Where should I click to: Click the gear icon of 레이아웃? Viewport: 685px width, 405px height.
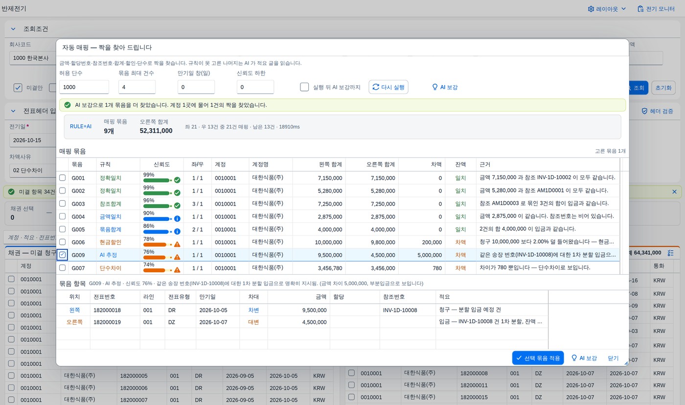(x=591, y=9)
